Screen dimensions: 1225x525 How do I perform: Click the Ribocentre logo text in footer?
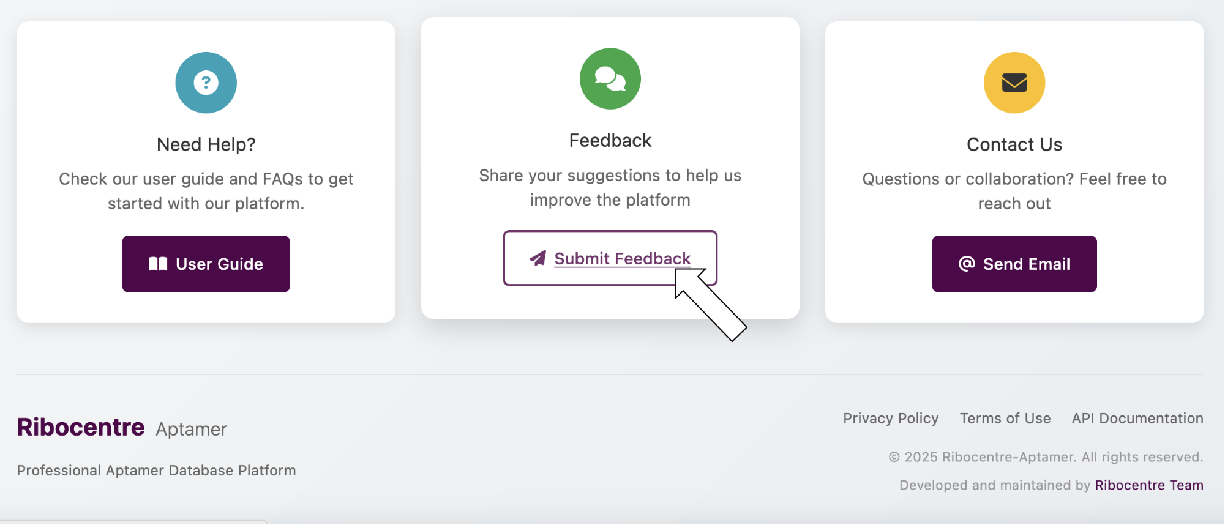click(81, 427)
